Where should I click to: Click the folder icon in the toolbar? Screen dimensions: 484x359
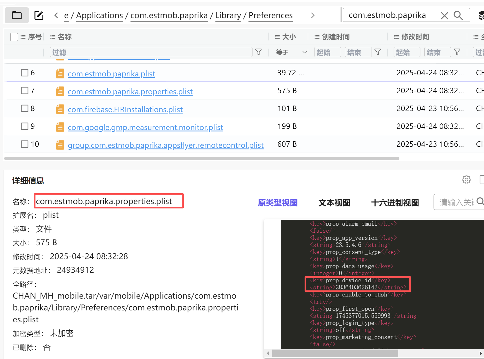(x=17, y=15)
